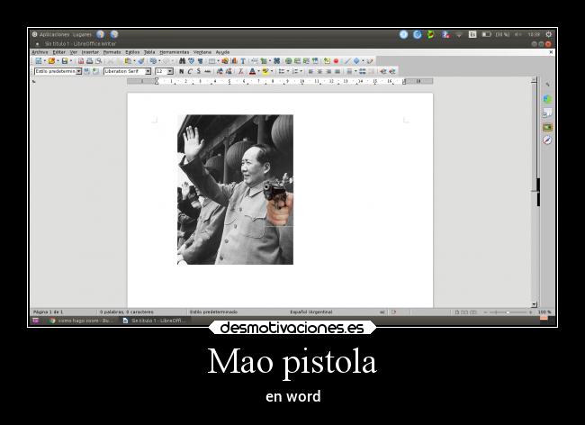585x425 pixels.
Task: Export the document as PDF icon
Action: pyautogui.click(x=81, y=61)
